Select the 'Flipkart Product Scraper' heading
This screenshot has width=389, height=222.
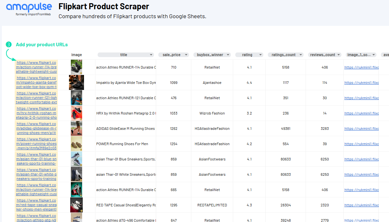(104, 6)
